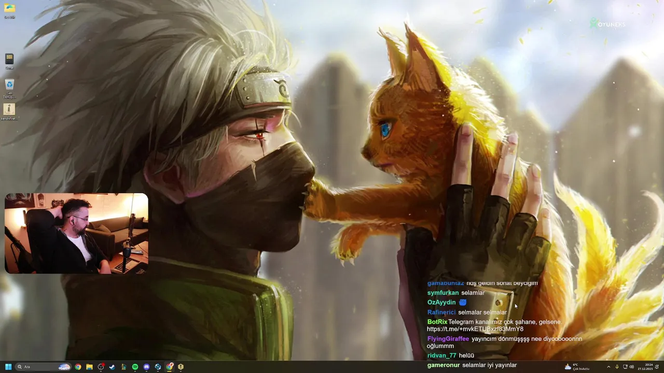Click the colorful search highlight icon in search box
This screenshot has height=373, width=664.
[64, 367]
